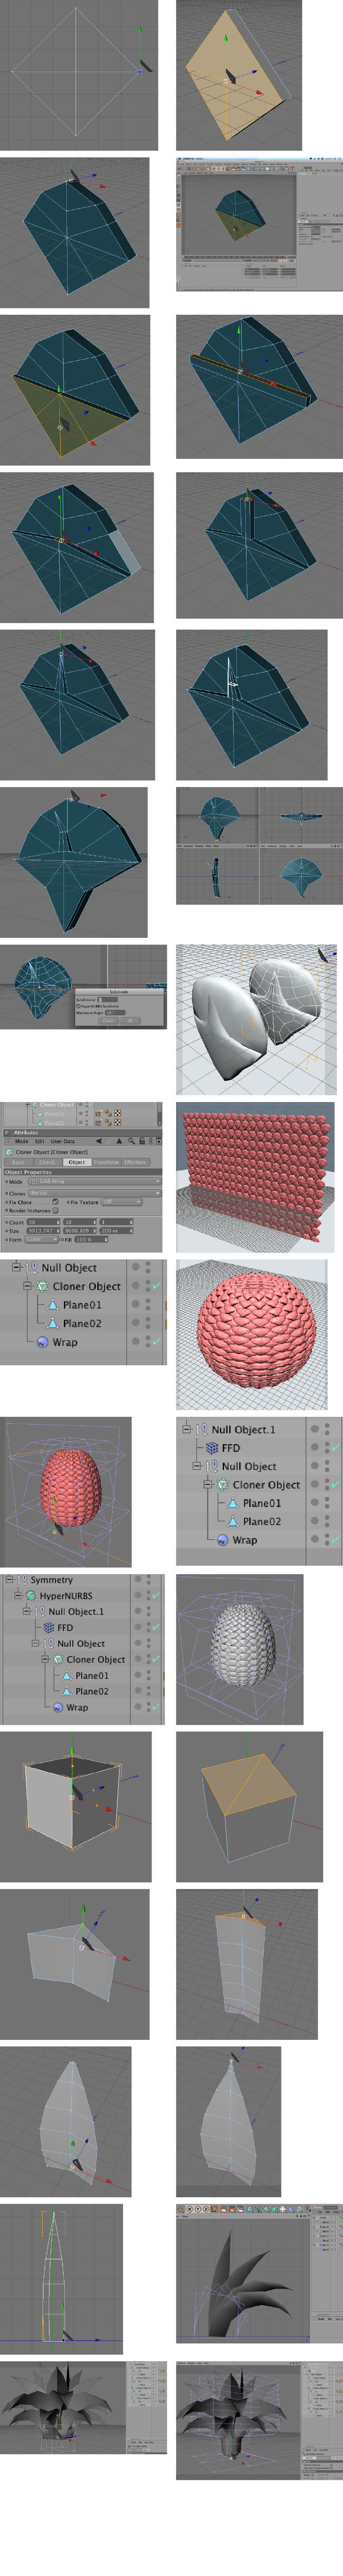Click the Cloner Object icon in the Symmetry tree

[58, 1660]
